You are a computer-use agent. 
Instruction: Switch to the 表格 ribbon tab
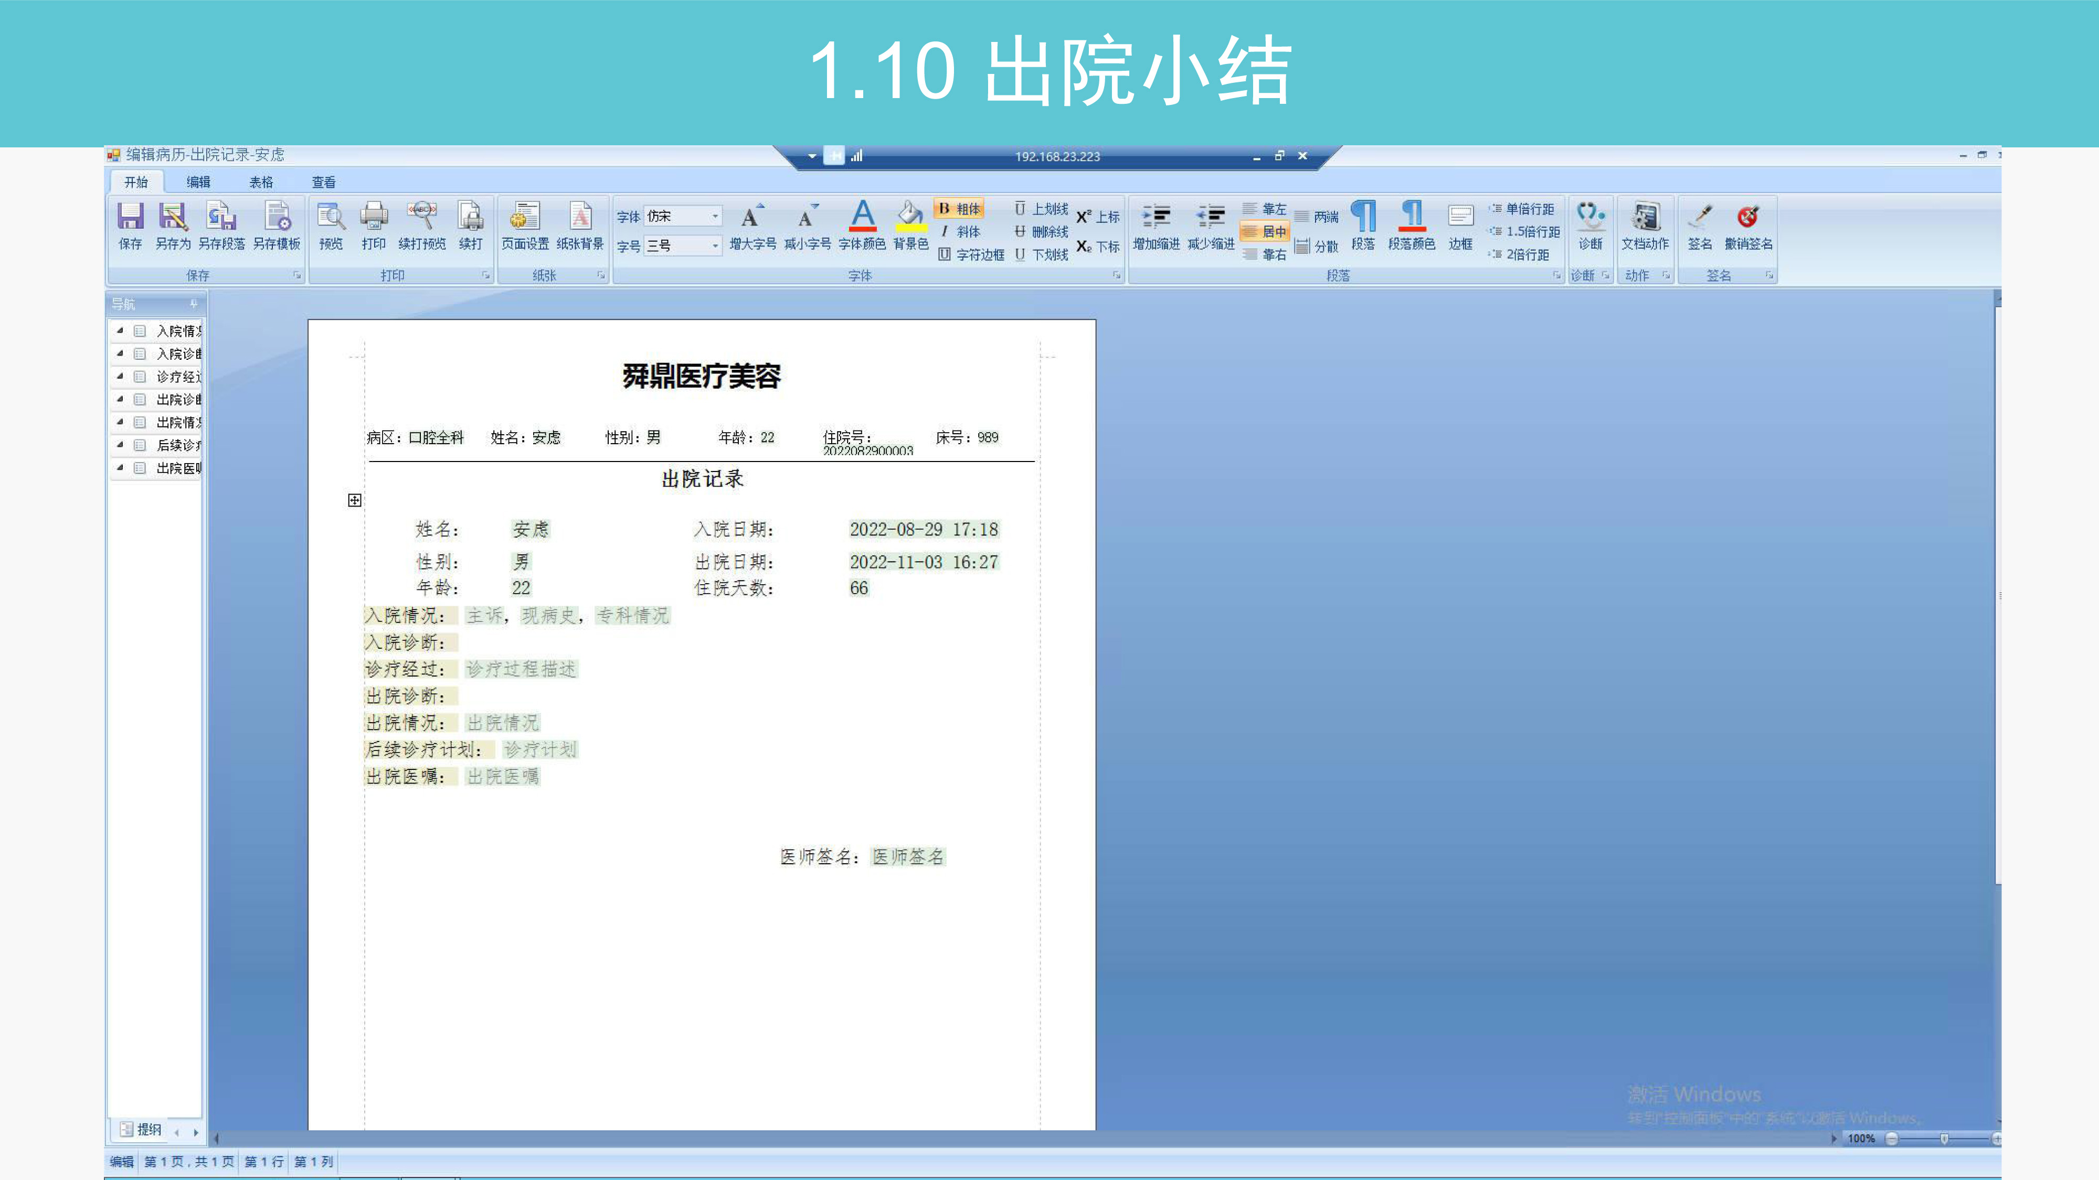click(x=261, y=181)
